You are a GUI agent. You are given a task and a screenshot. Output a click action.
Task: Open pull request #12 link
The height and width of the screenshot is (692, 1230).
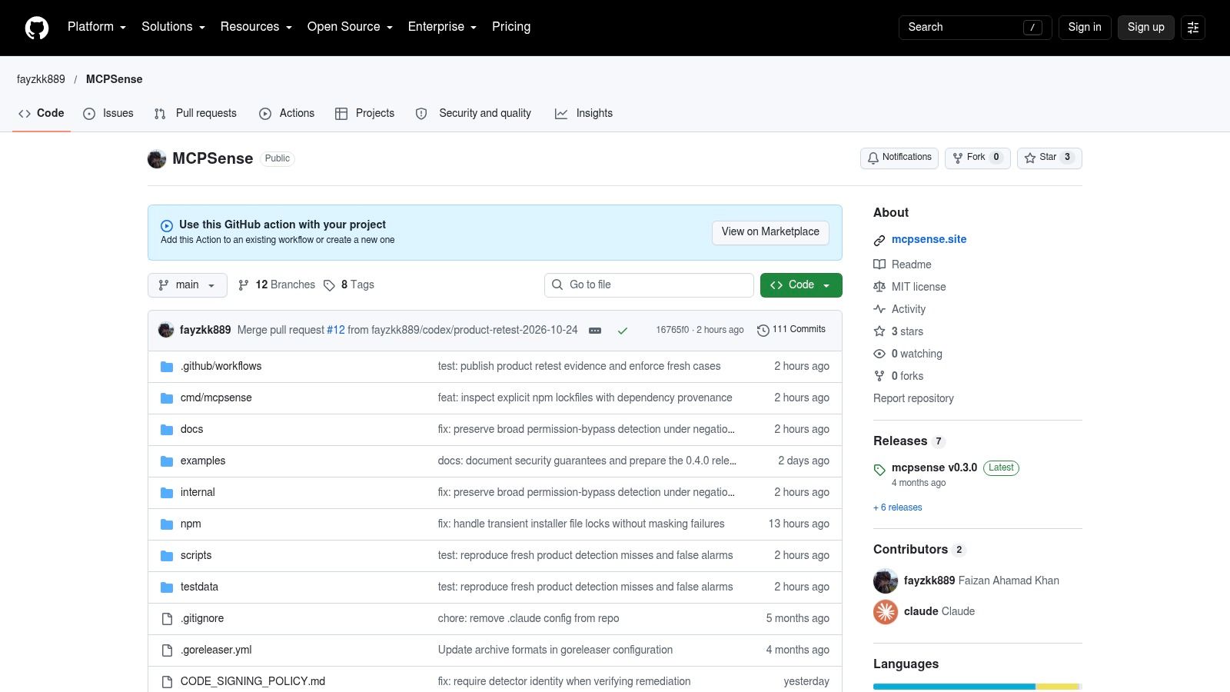pos(336,330)
